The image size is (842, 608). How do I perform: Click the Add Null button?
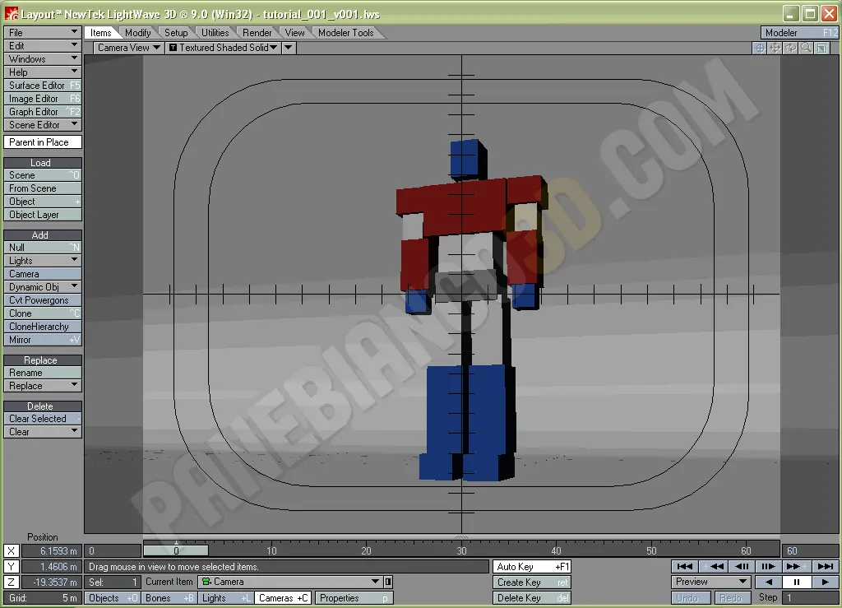[x=43, y=248]
